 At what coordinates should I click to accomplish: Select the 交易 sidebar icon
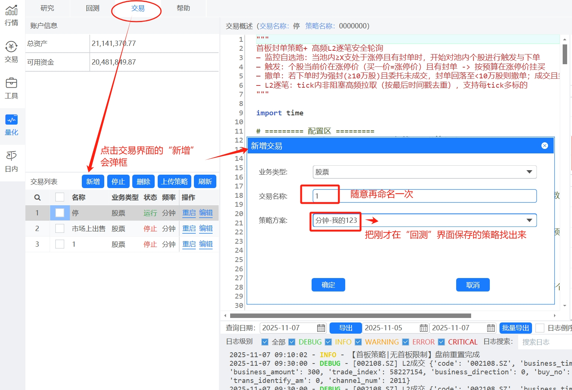11,52
